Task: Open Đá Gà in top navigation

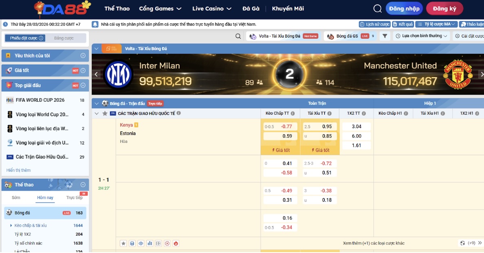Action: [x=251, y=9]
